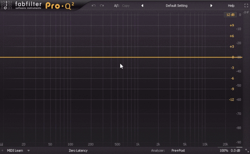
Task: Toggle the A/B comparison state
Action: 117,6
